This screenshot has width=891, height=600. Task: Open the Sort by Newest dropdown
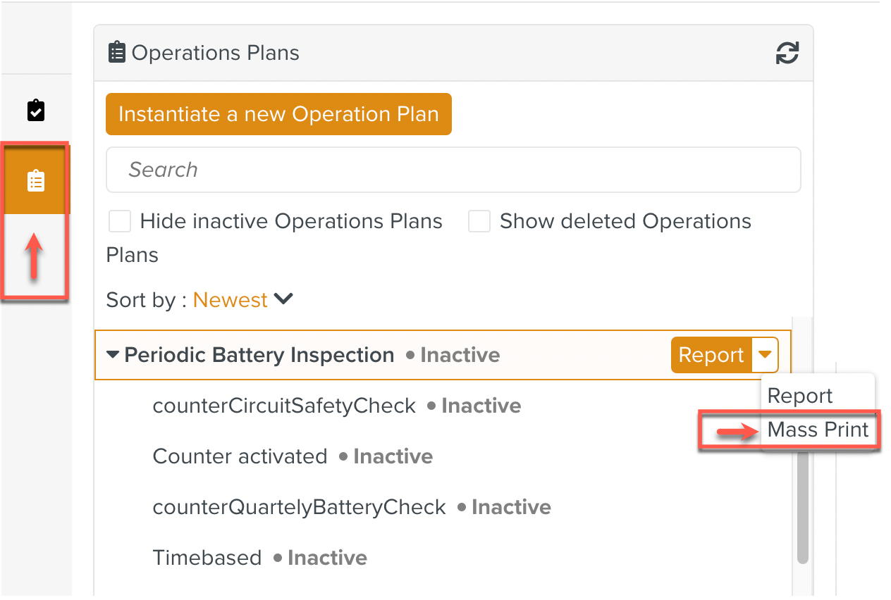point(242,300)
